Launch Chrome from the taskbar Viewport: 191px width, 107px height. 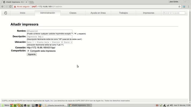[12, 105]
